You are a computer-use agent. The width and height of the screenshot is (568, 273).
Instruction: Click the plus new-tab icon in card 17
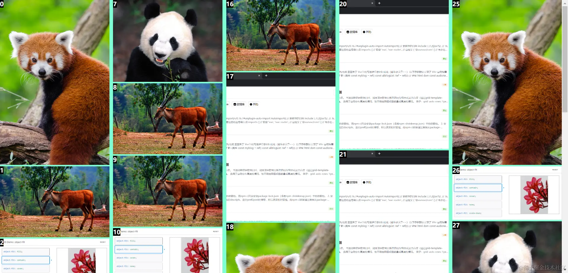tap(266, 76)
